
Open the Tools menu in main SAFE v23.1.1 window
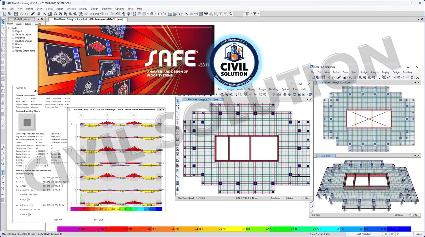click(x=130, y=9)
